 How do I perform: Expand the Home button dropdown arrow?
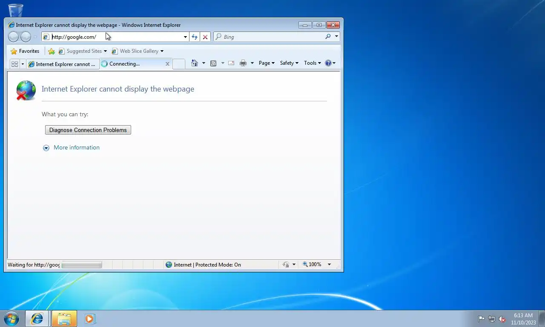(x=204, y=63)
